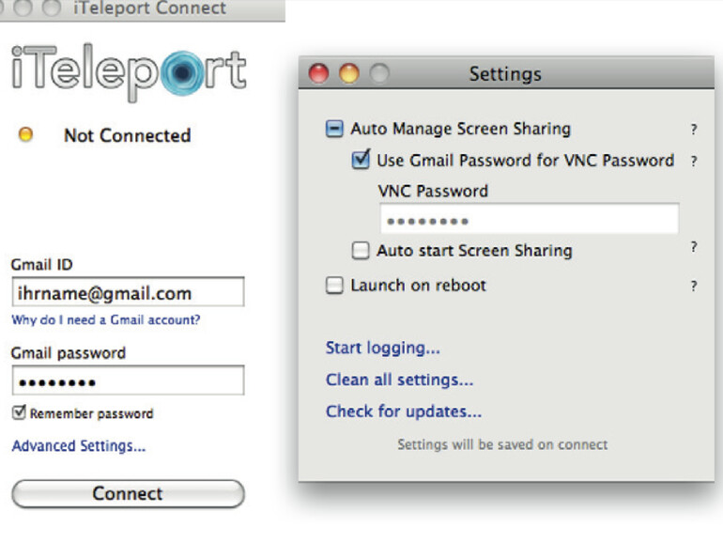Toggle Auto Manage Screen Sharing checkbox
Image resolution: width=723 pixels, height=543 pixels.
point(334,130)
